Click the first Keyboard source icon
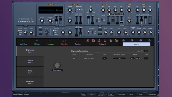This screenshot has height=97, width=172. click(x=88, y=40)
